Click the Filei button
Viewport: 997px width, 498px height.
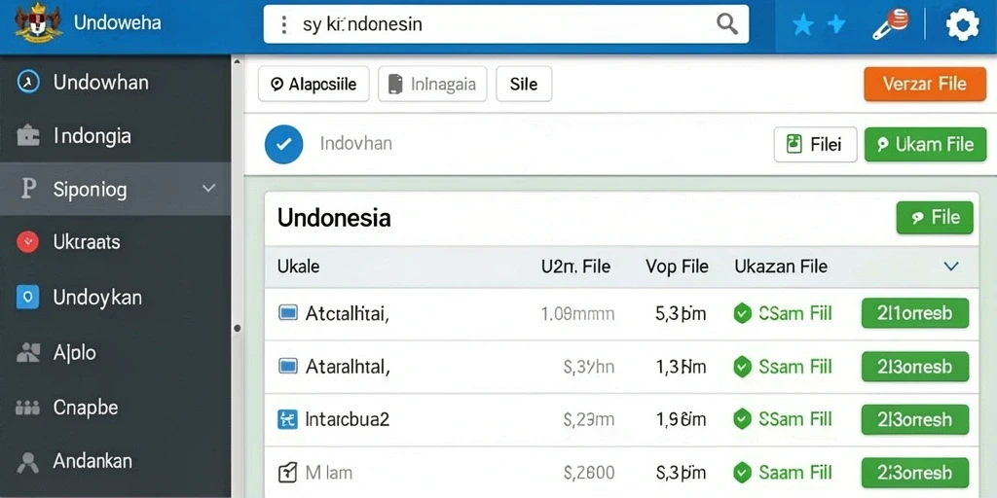[815, 144]
